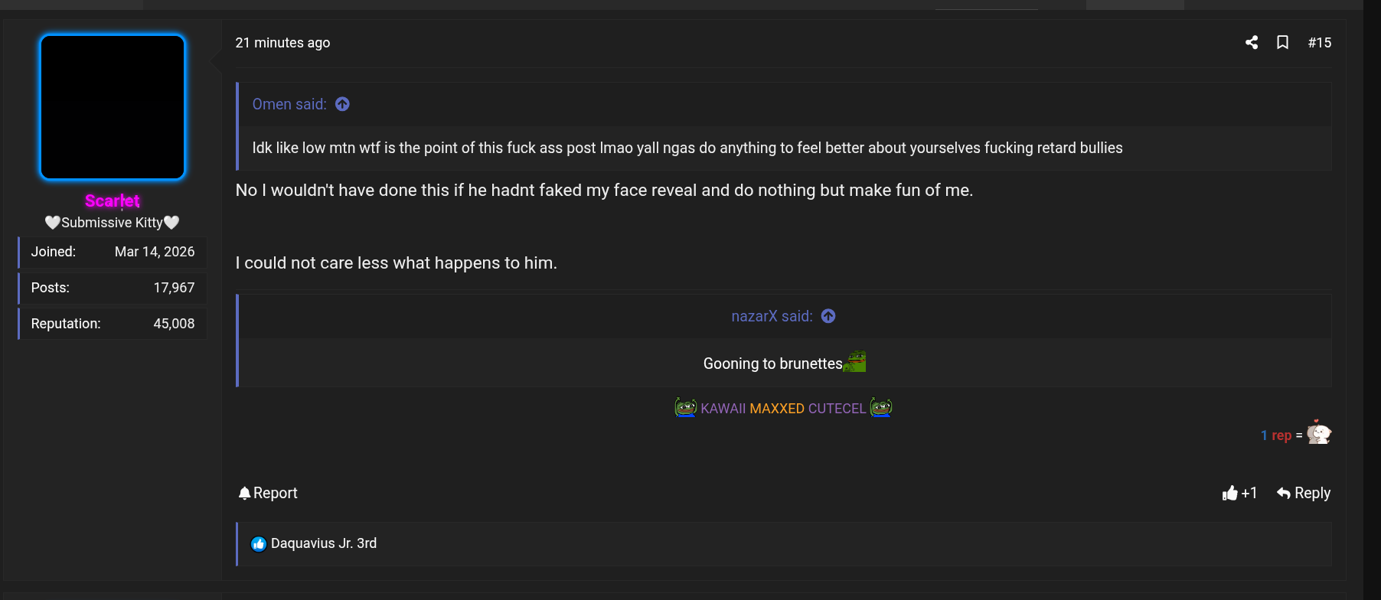The width and height of the screenshot is (1381, 600).
Task: Open Daquavius Jr. 3rd's profile
Action: click(324, 543)
